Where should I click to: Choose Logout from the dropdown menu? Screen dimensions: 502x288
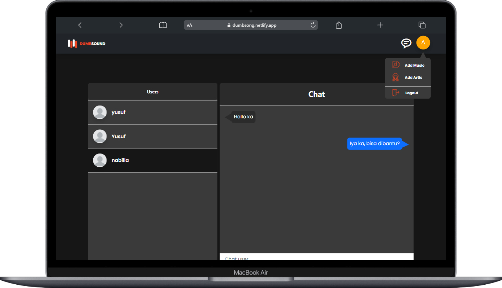click(412, 93)
